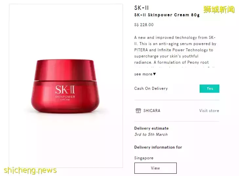The width and height of the screenshot is (239, 176).
Task: Click the Cash On Delivery Yes badge
Action: [209, 88]
